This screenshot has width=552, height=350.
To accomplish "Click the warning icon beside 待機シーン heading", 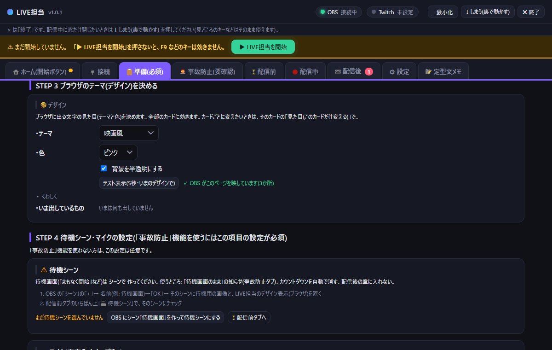I will (44, 270).
